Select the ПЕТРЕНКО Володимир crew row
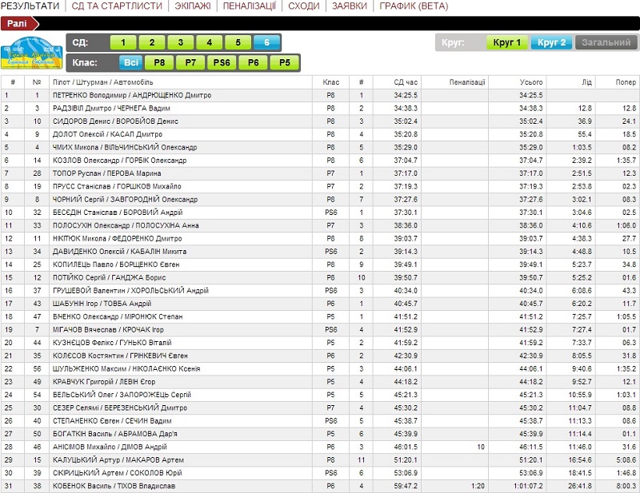 pos(134,95)
